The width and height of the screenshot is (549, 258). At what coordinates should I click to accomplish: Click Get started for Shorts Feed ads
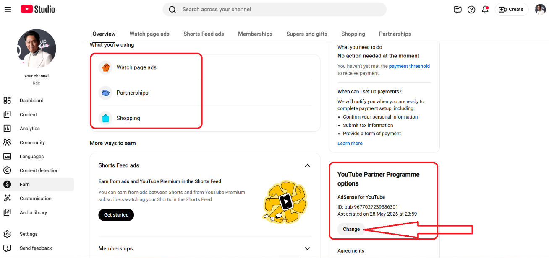coord(116,215)
